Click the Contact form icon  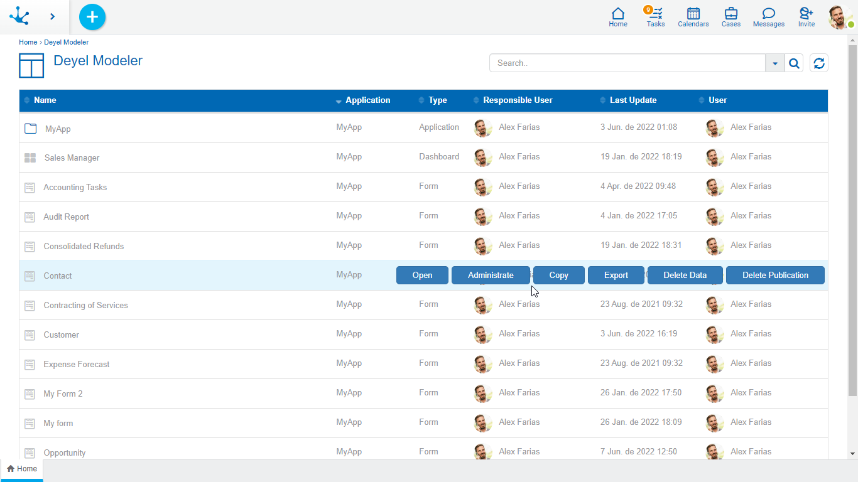30,276
